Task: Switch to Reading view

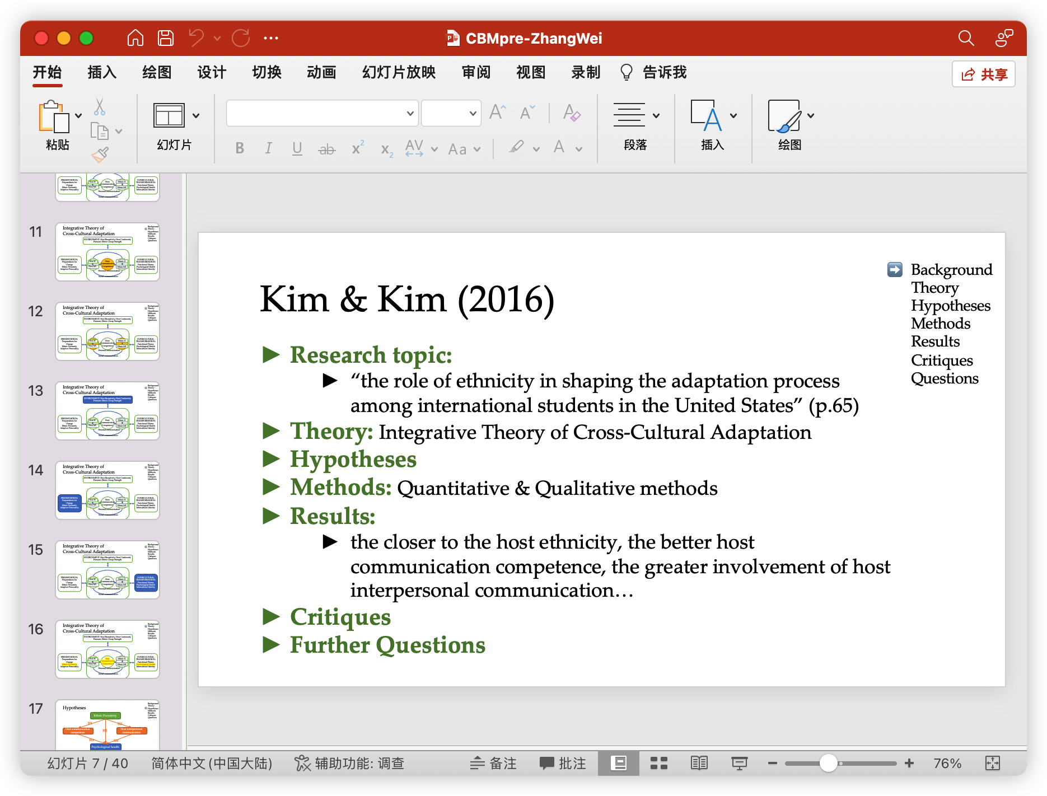Action: [699, 763]
